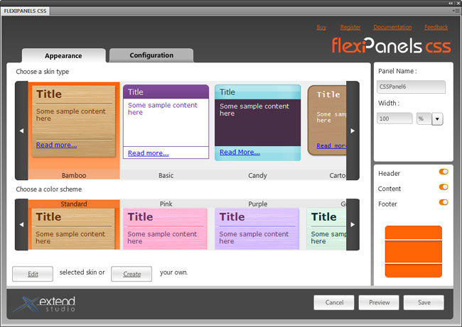Choose the Standard color scheme
This screenshot has height=327, width=462.
coord(74,225)
